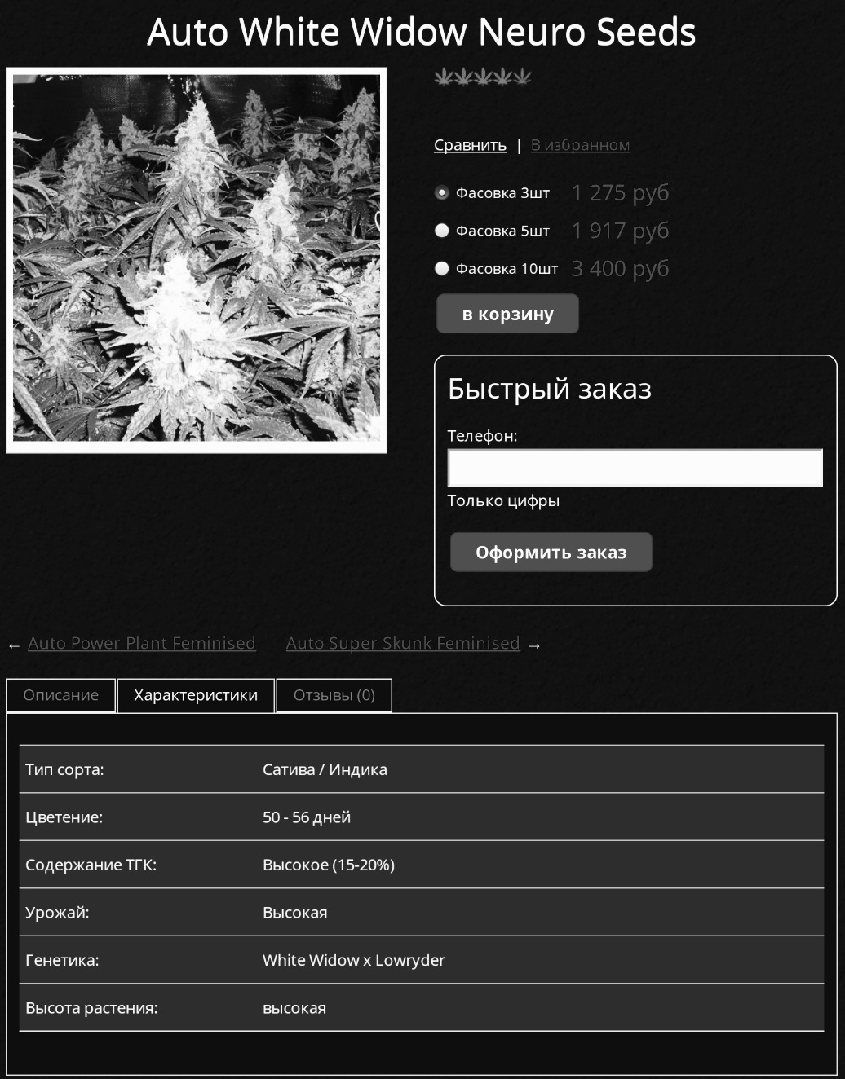Open the В избранном favorites link
Screen dimensions: 845x1079
(580, 145)
